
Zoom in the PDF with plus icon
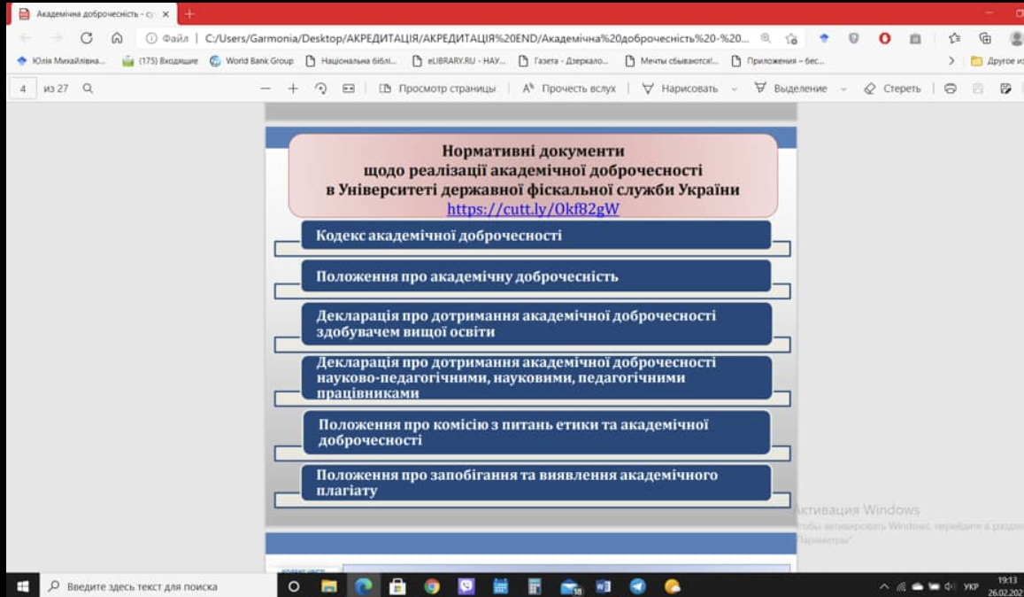point(293,89)
